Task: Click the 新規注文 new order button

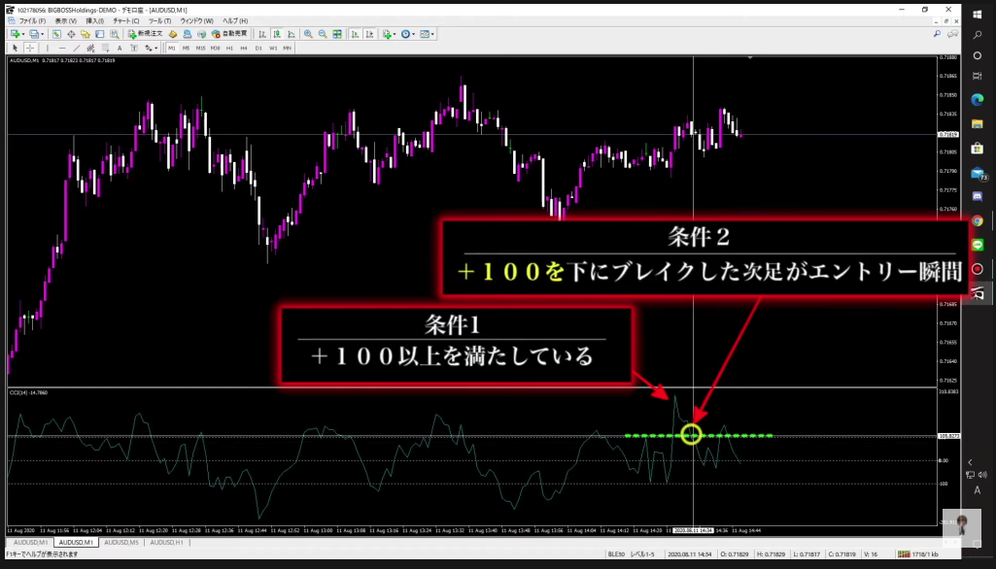Action: click(146, 34)
